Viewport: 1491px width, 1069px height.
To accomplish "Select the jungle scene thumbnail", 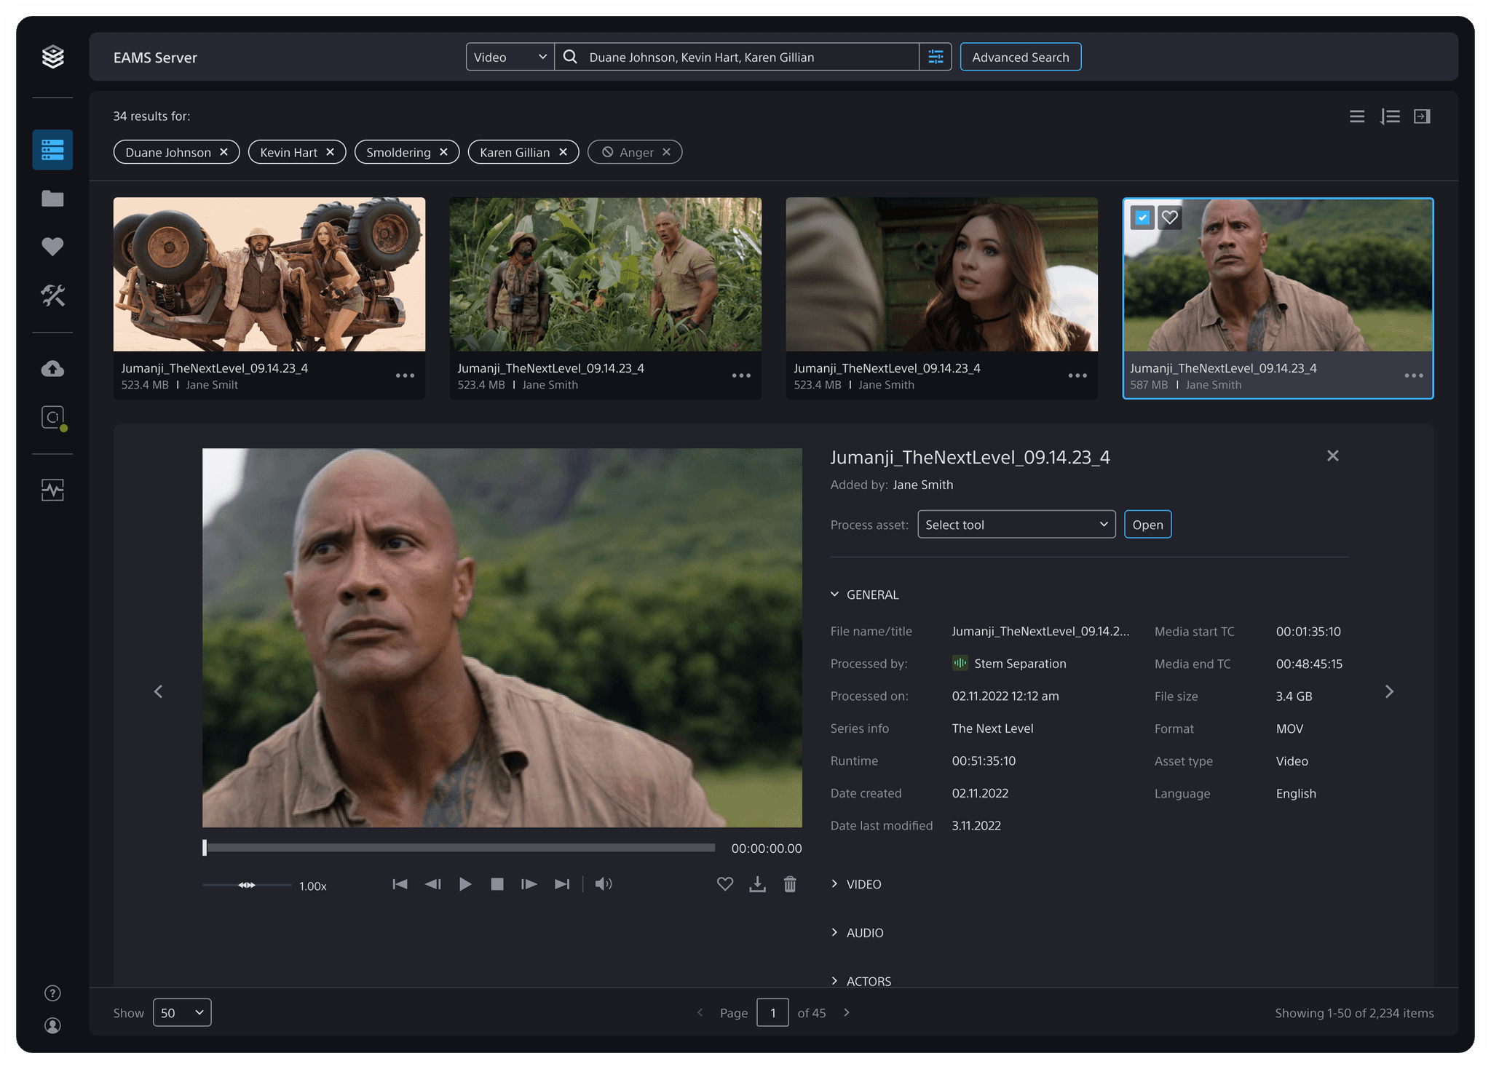I will click(x=606, y=274).
